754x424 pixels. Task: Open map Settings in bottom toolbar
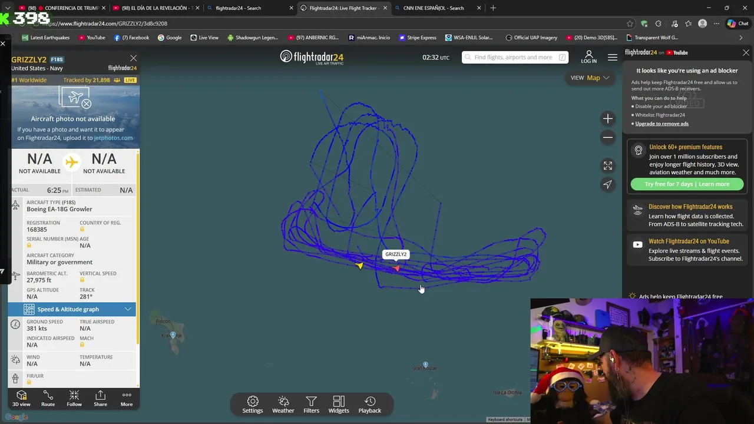[x=253, y=405]
